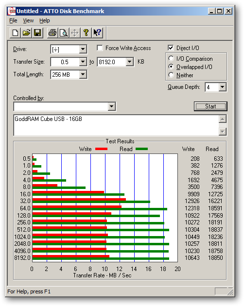Open a file using the folder icon
The image size is (244, 306).
26,33
